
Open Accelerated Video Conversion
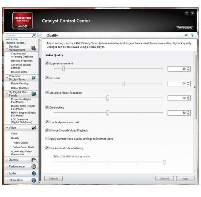pyautogui.click(x=21, y=153)
